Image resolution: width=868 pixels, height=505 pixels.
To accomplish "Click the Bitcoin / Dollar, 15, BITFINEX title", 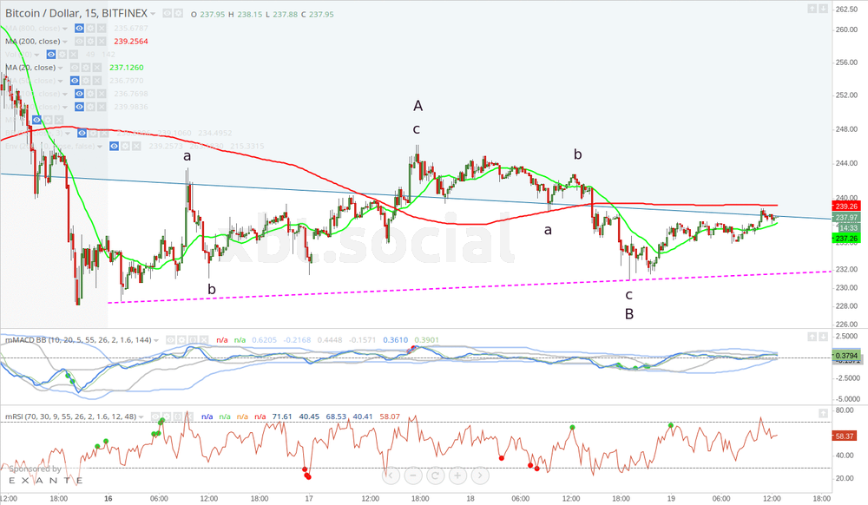I will tap(74, 14).
